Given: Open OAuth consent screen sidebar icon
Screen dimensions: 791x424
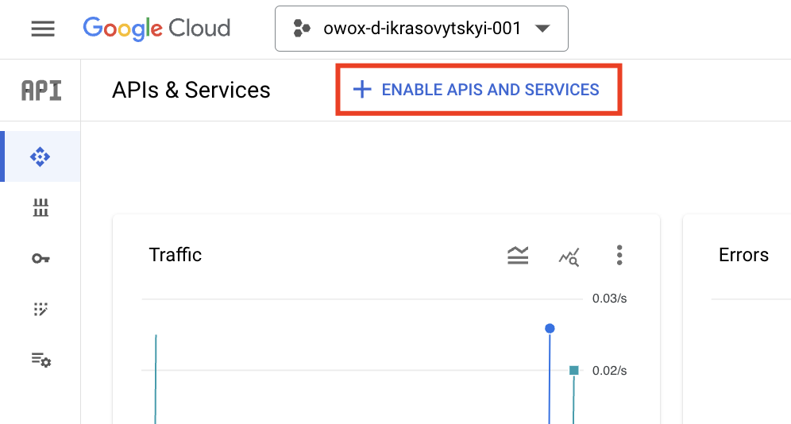Looking at the screenshot, I should [x=41, y=309].
